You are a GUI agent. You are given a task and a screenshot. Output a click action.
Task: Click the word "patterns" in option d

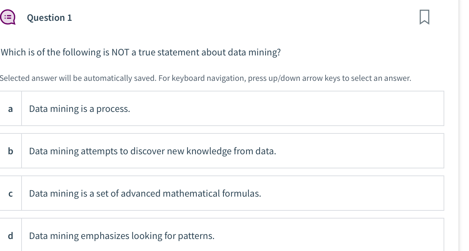pyautogui.click(x=196, y=236)
